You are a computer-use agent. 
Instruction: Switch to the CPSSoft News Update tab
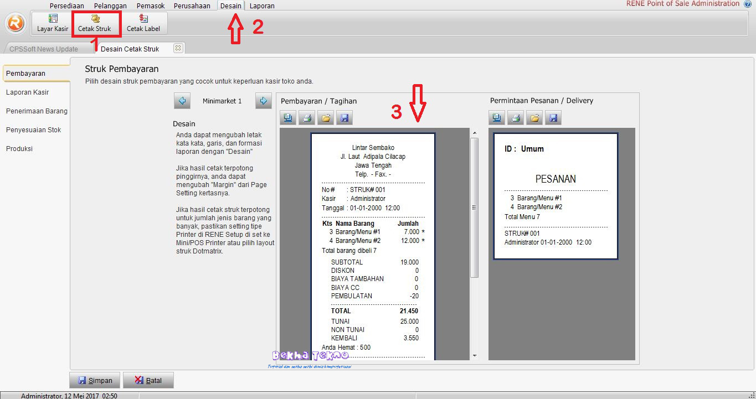[x=44, y=49]
